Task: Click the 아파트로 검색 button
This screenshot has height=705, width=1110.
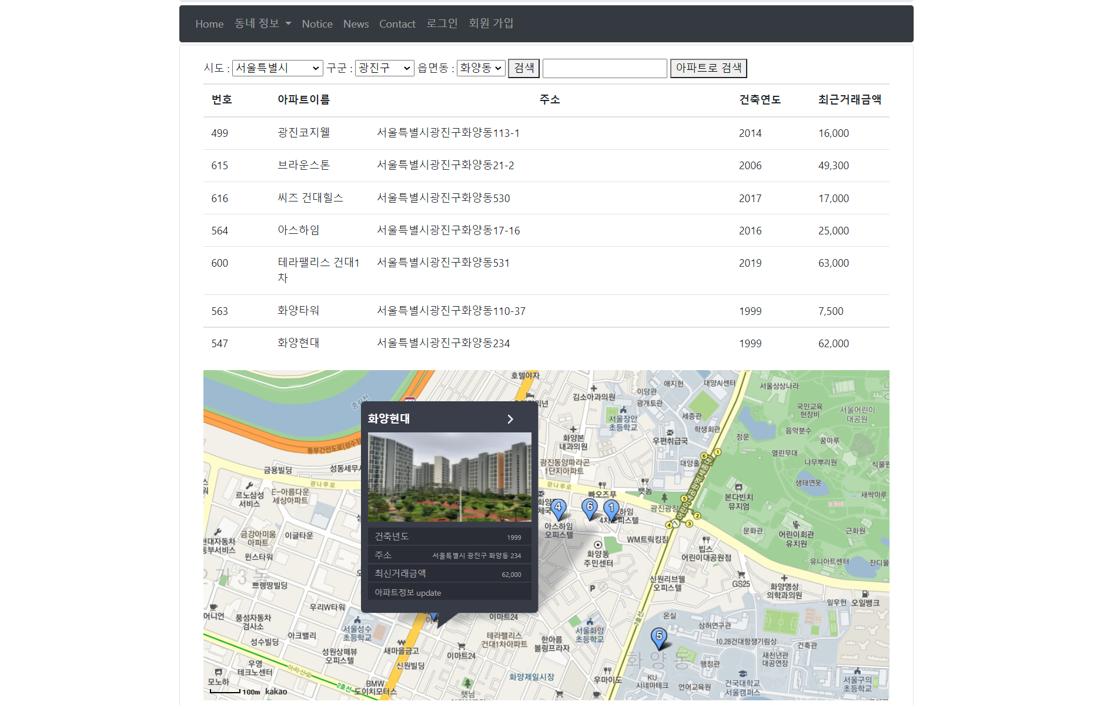Action: click(x=708, y=68)
